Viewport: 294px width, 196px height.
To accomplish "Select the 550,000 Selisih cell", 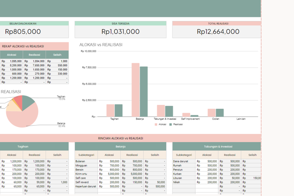I will 57,65.
